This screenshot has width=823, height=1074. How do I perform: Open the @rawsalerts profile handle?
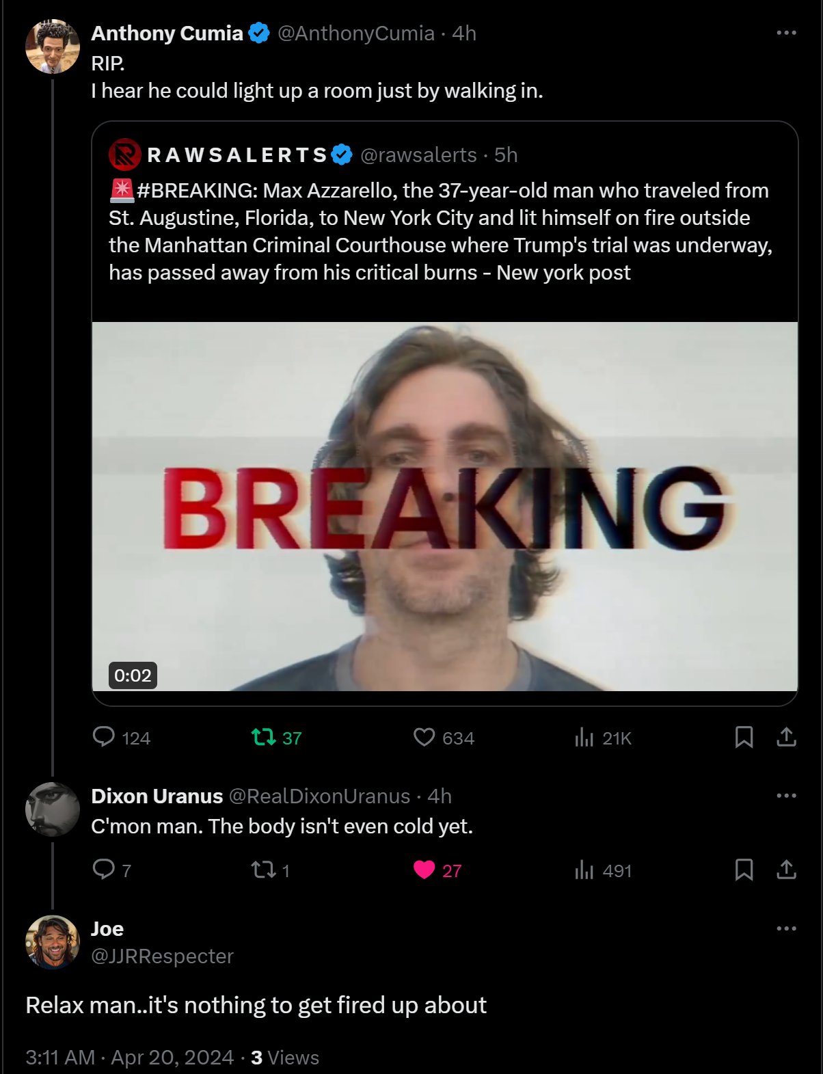(x=418, y=155)
